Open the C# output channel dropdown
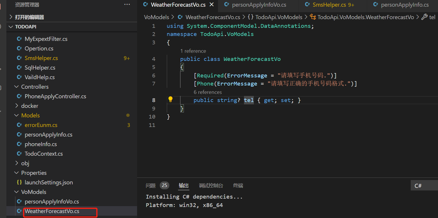438x218 pixels. (x=424, y=186)
